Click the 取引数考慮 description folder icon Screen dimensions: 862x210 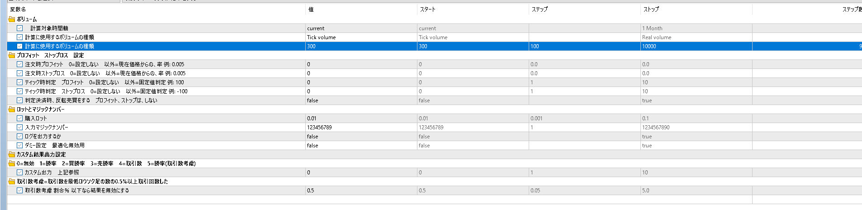coord(12,182)
